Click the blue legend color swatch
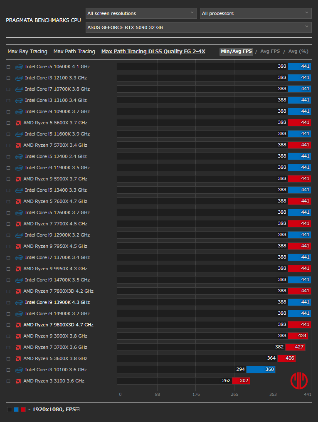 click(16, 410)
